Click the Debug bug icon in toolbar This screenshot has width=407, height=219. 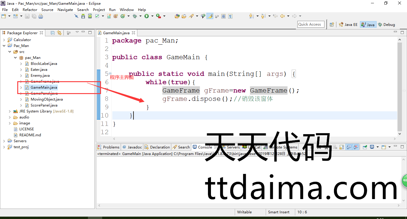[135, 16]
